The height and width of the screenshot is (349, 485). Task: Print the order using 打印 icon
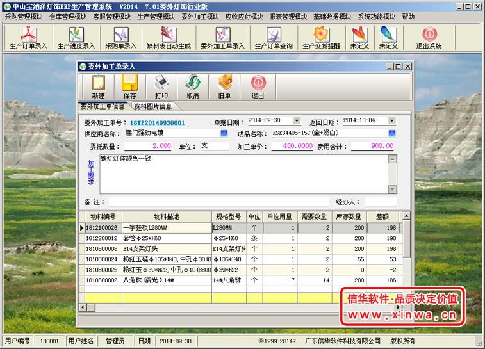tap(161, 87)
